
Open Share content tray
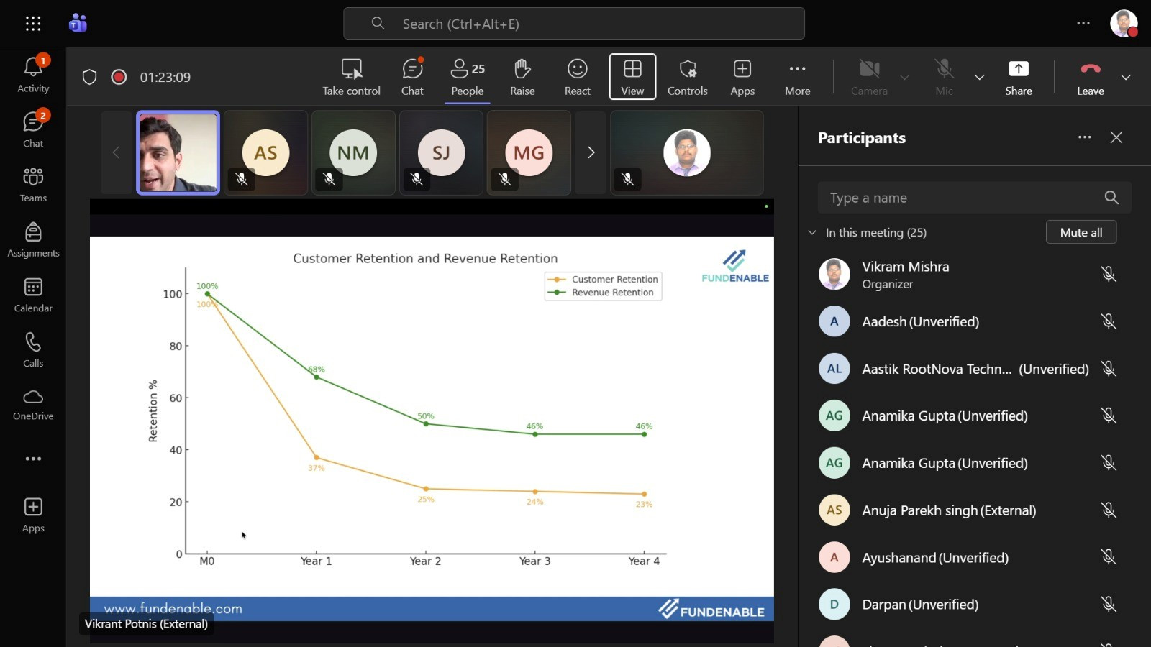tap(1018, 77)
